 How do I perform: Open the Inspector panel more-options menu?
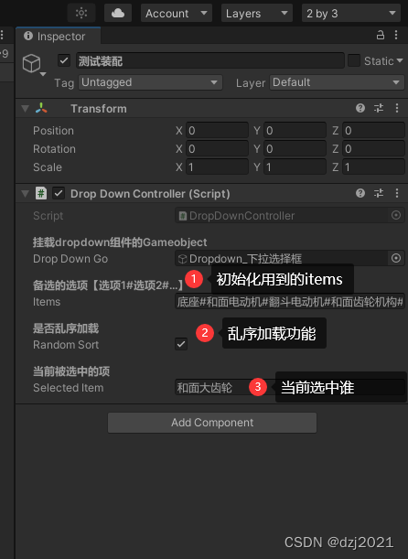point(396,36)
